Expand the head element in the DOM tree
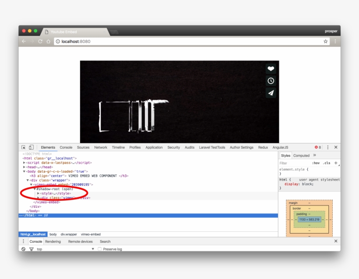Viewport: 359px width, 279px height. coord(24,167)
